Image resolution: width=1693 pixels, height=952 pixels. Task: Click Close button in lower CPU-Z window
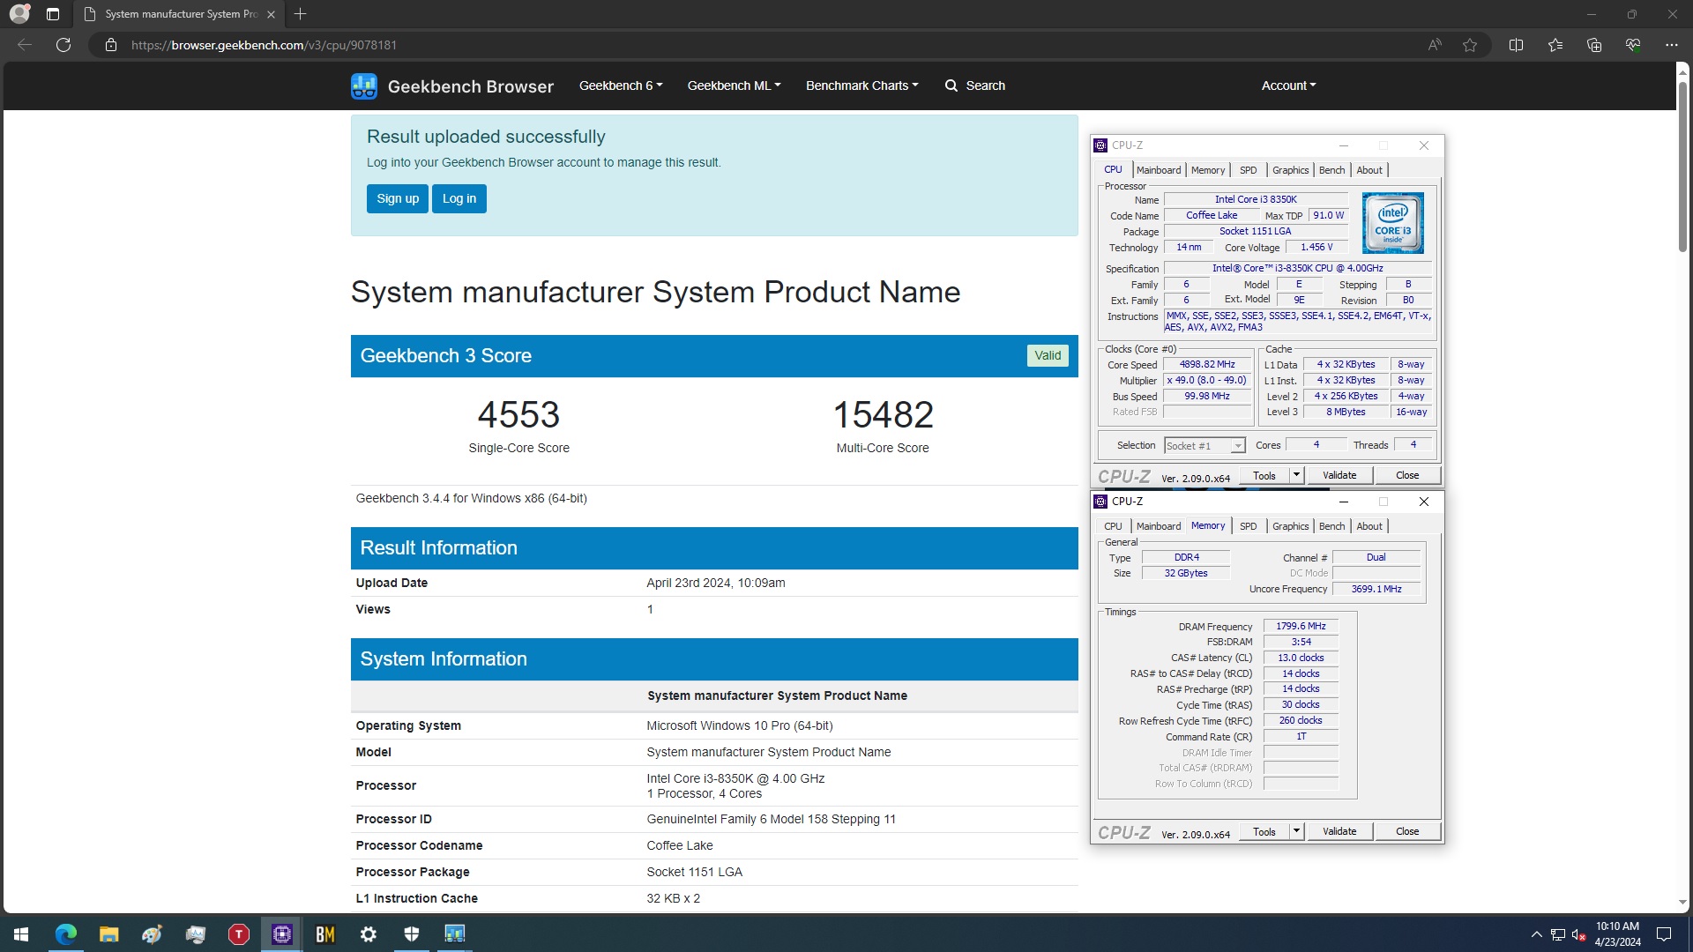(1407, 831)
